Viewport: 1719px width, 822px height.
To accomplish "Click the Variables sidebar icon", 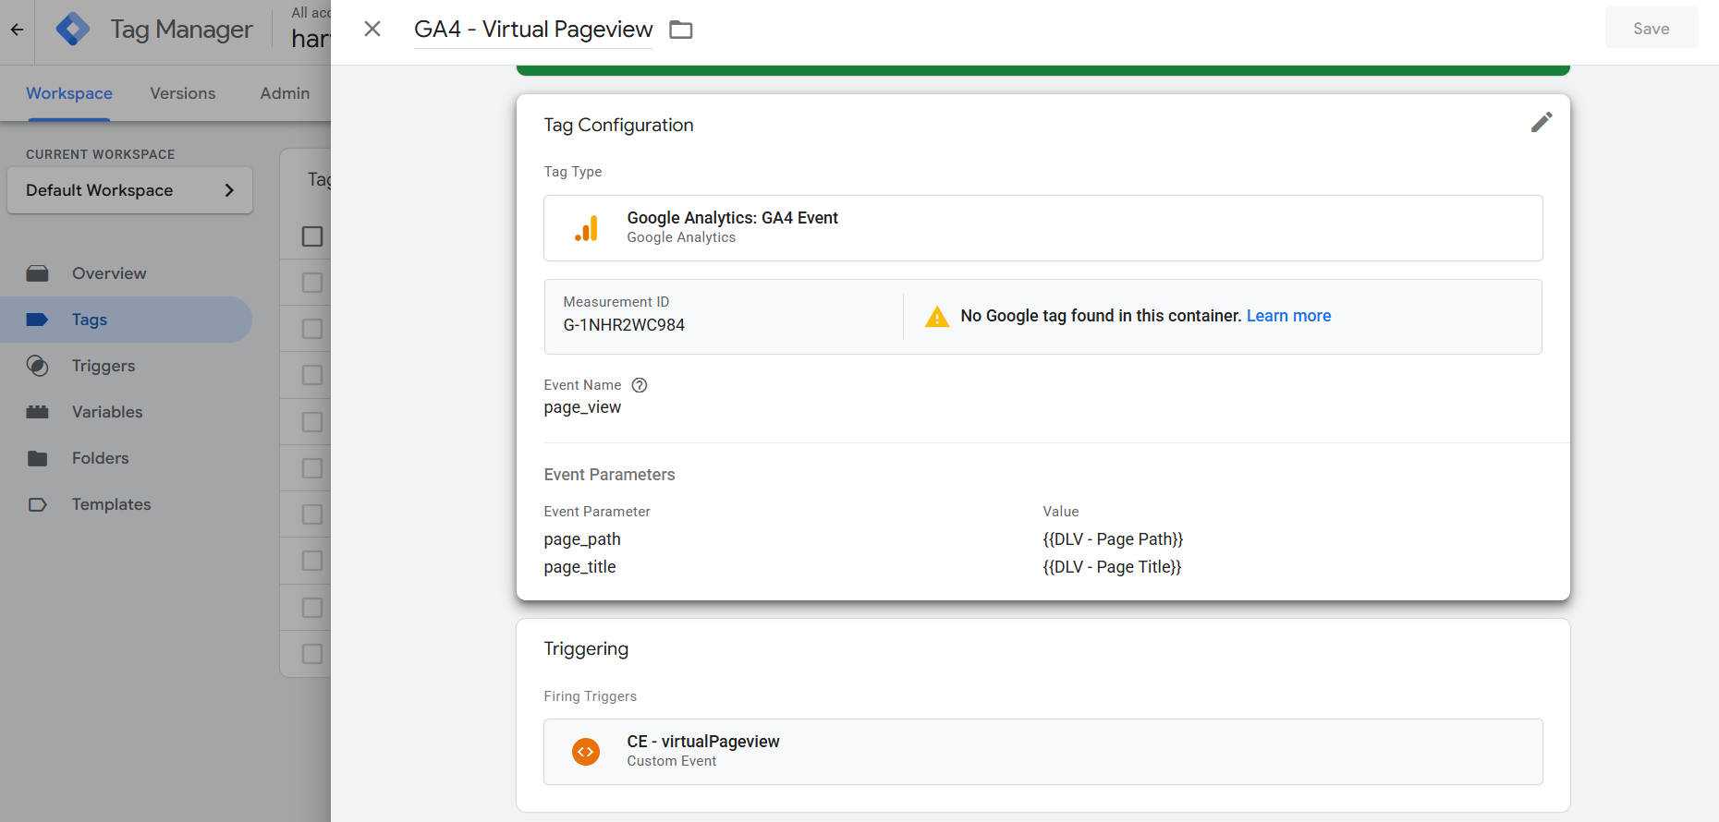I will click(x=37, y=412).
